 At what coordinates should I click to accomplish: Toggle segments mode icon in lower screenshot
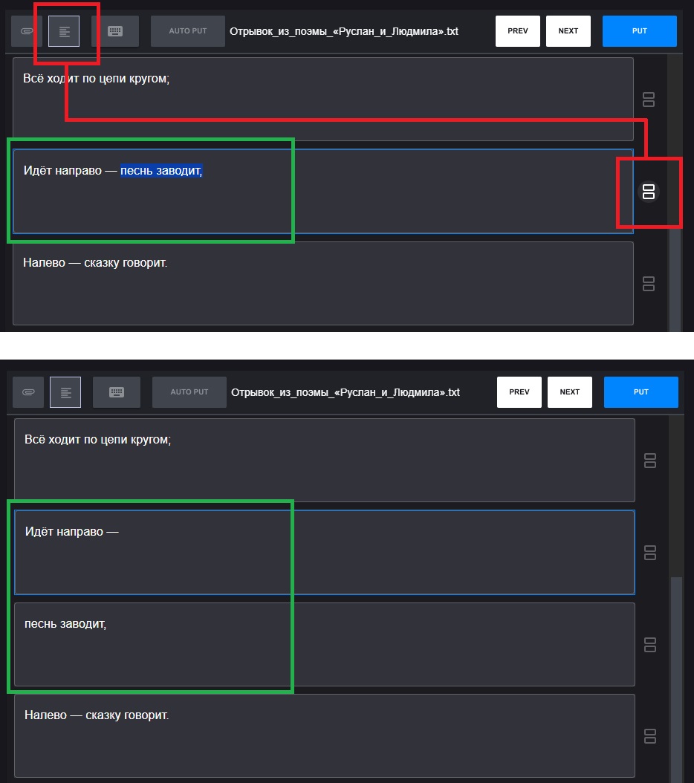(x=65, y=392)
